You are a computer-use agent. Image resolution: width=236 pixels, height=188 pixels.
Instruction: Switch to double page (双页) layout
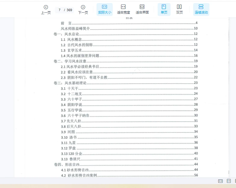pos(179,9)
